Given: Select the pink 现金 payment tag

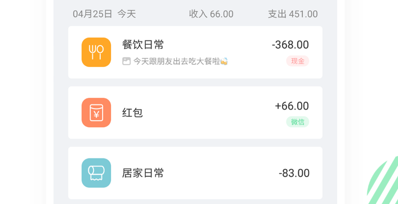Looking at the screenshot, I should pyautogui.click(x=297, y=61).
